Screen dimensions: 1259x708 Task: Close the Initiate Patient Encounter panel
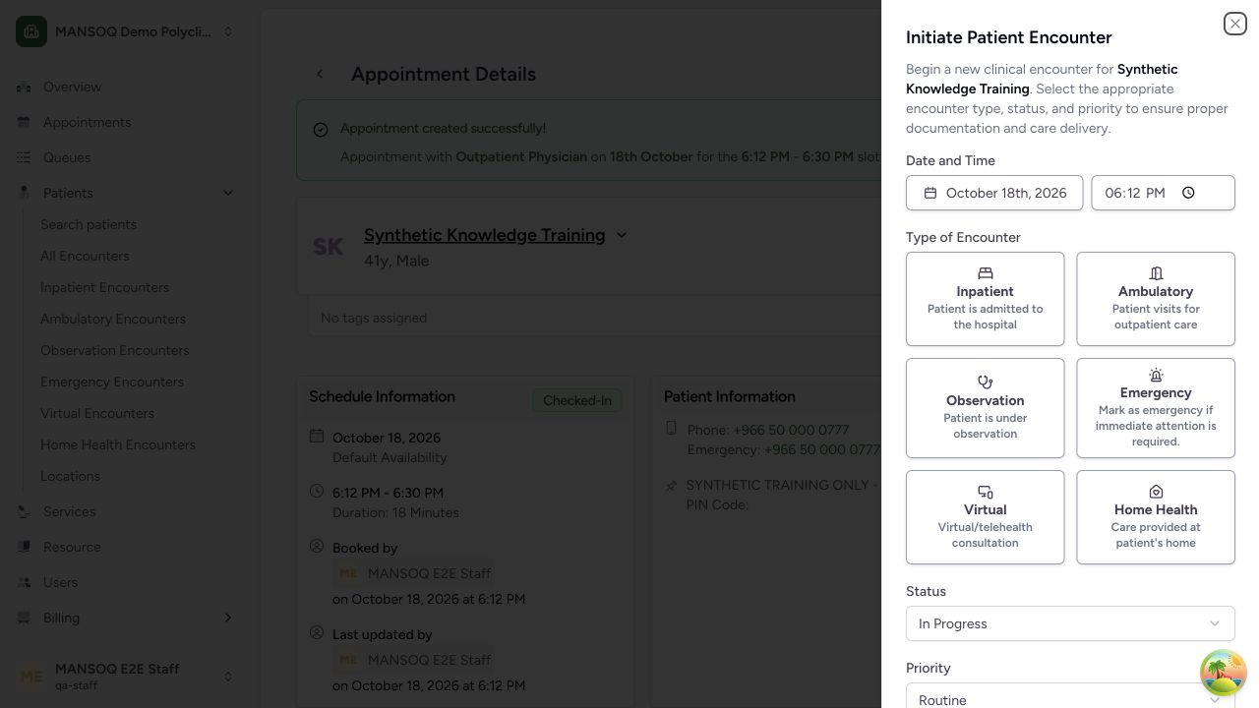tap(1234, 24)
